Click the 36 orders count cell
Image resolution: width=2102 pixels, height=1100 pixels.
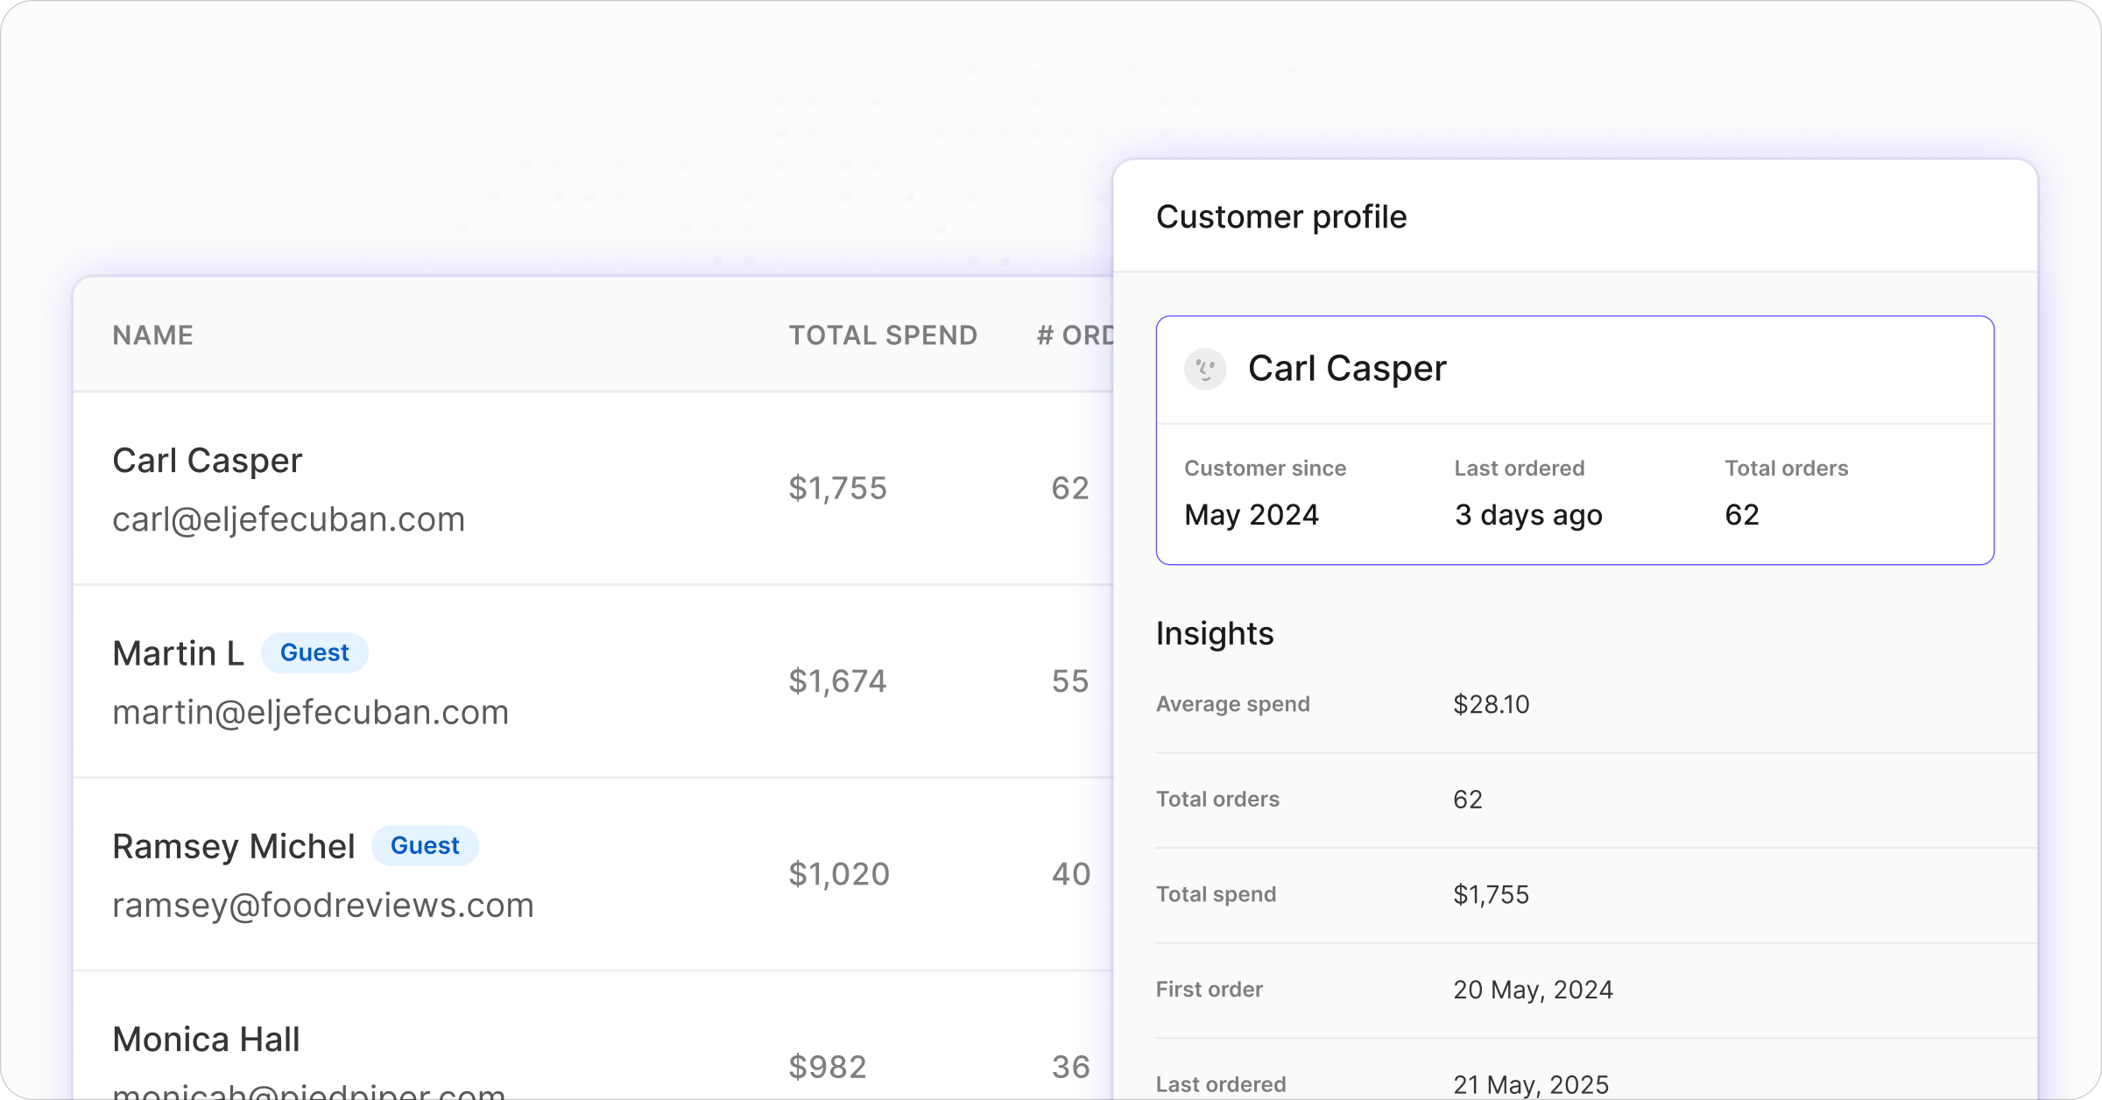pyautogui.click(x=1071, y=1066)
